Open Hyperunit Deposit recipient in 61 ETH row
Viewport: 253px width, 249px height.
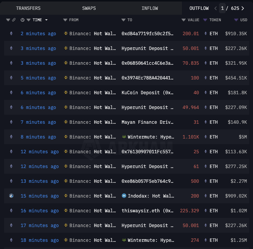coord(147,167)
